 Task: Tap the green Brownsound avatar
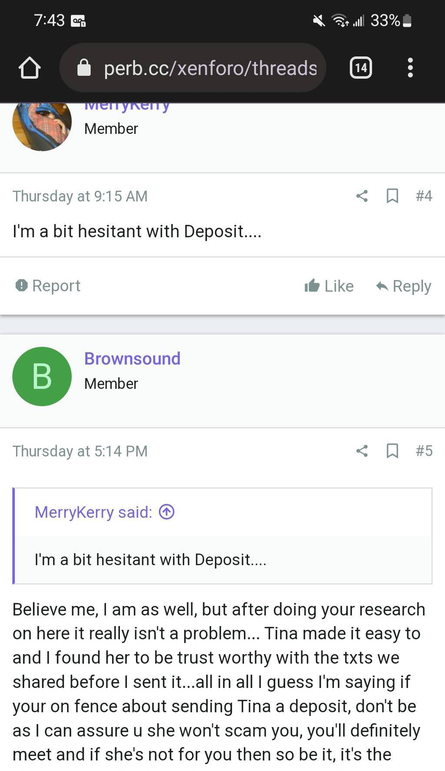tap(42, 376)
